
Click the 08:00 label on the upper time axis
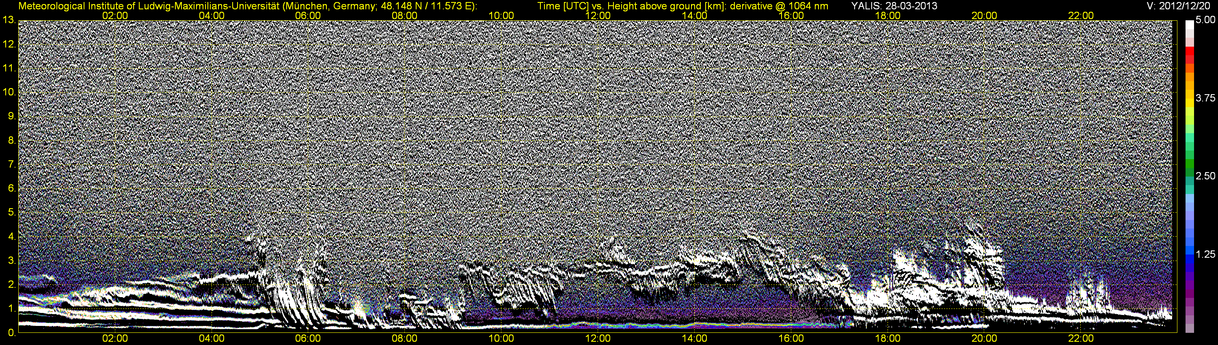[x=405, y=15]
